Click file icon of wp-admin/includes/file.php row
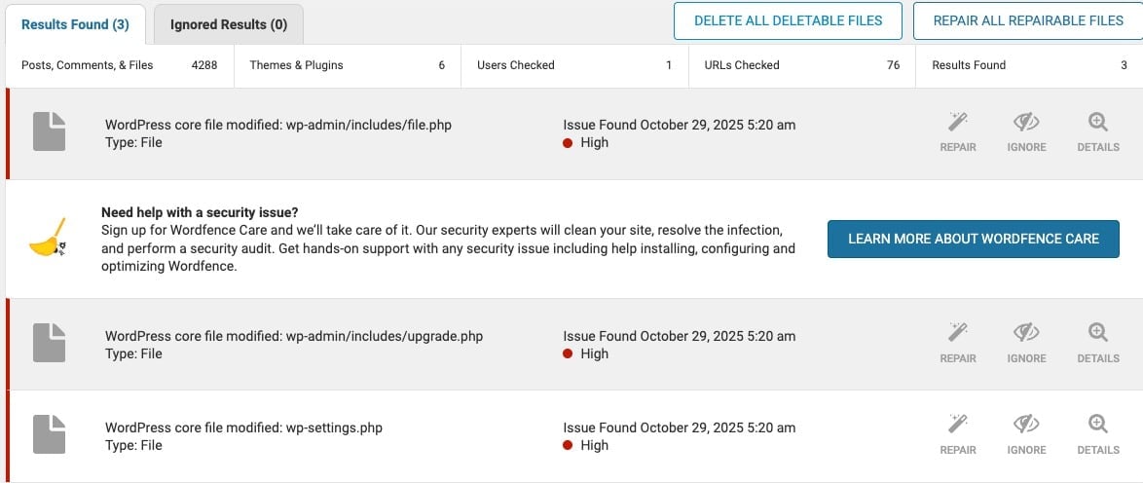The width and height of the screenshot is (1143, 483). tap(49, 132)
